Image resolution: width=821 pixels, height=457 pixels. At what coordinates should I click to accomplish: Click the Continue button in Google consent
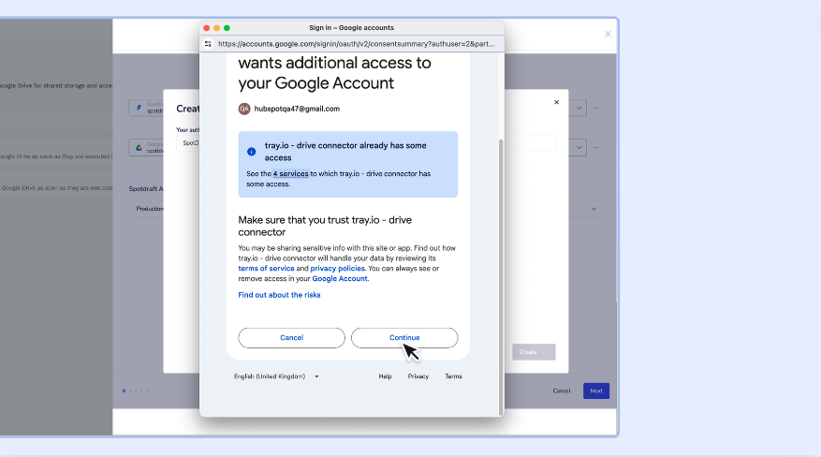[x=404, y=338]
